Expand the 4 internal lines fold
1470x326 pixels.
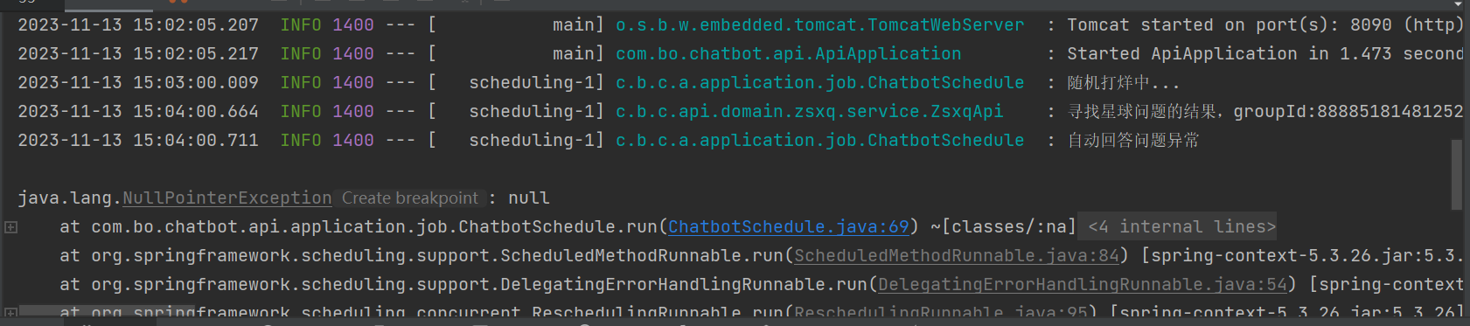click(1181, 226)
